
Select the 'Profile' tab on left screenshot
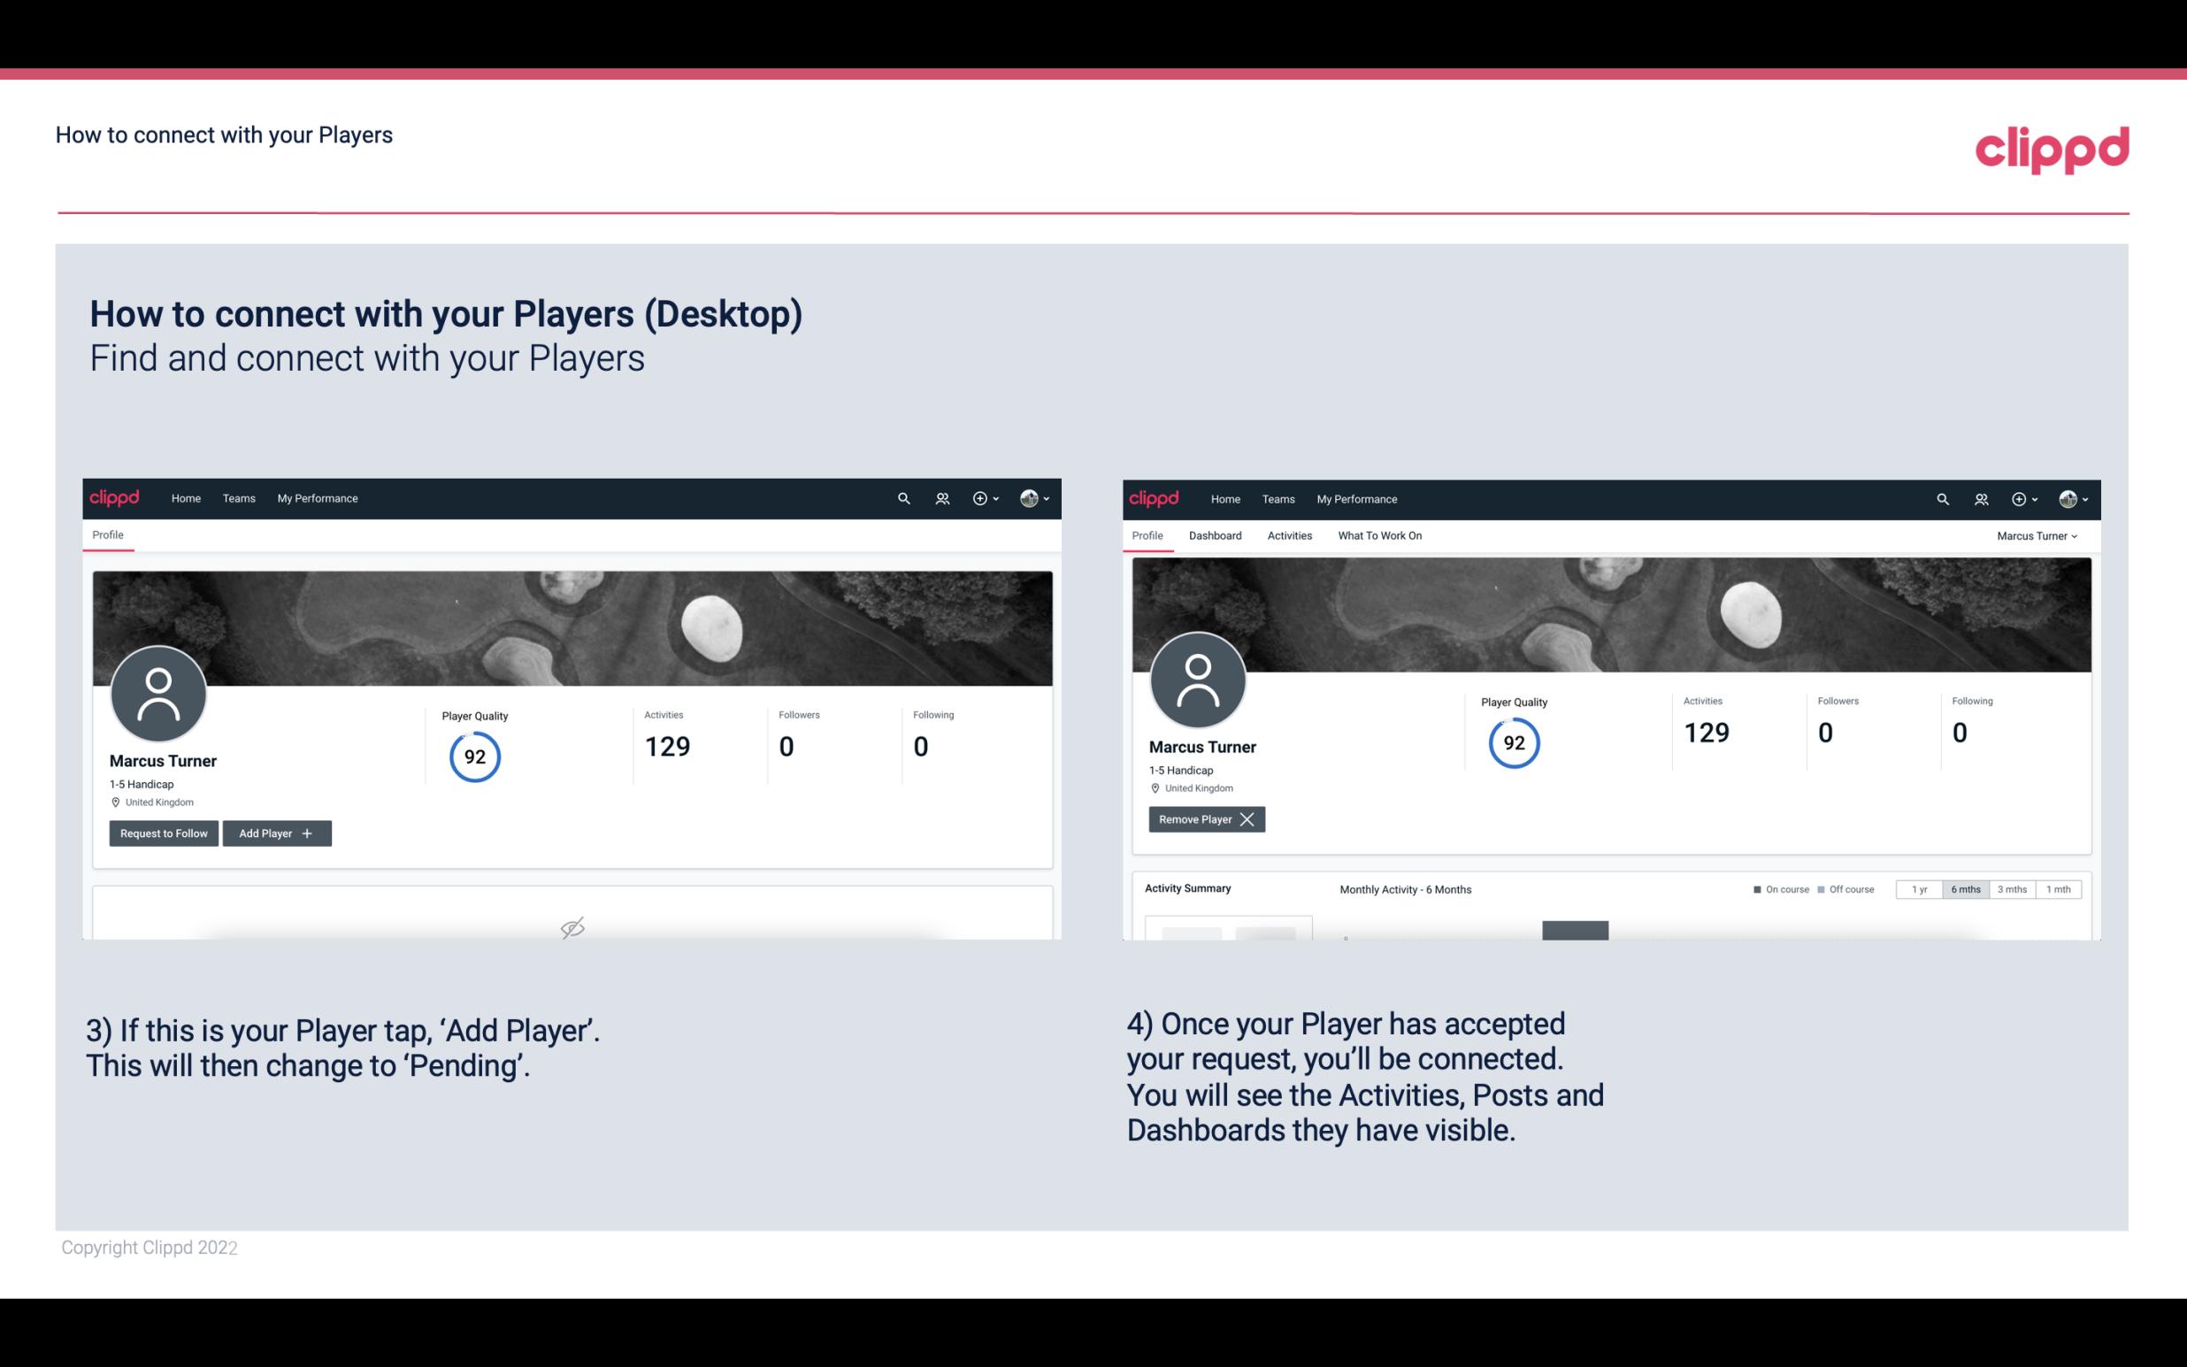[107, 534]
